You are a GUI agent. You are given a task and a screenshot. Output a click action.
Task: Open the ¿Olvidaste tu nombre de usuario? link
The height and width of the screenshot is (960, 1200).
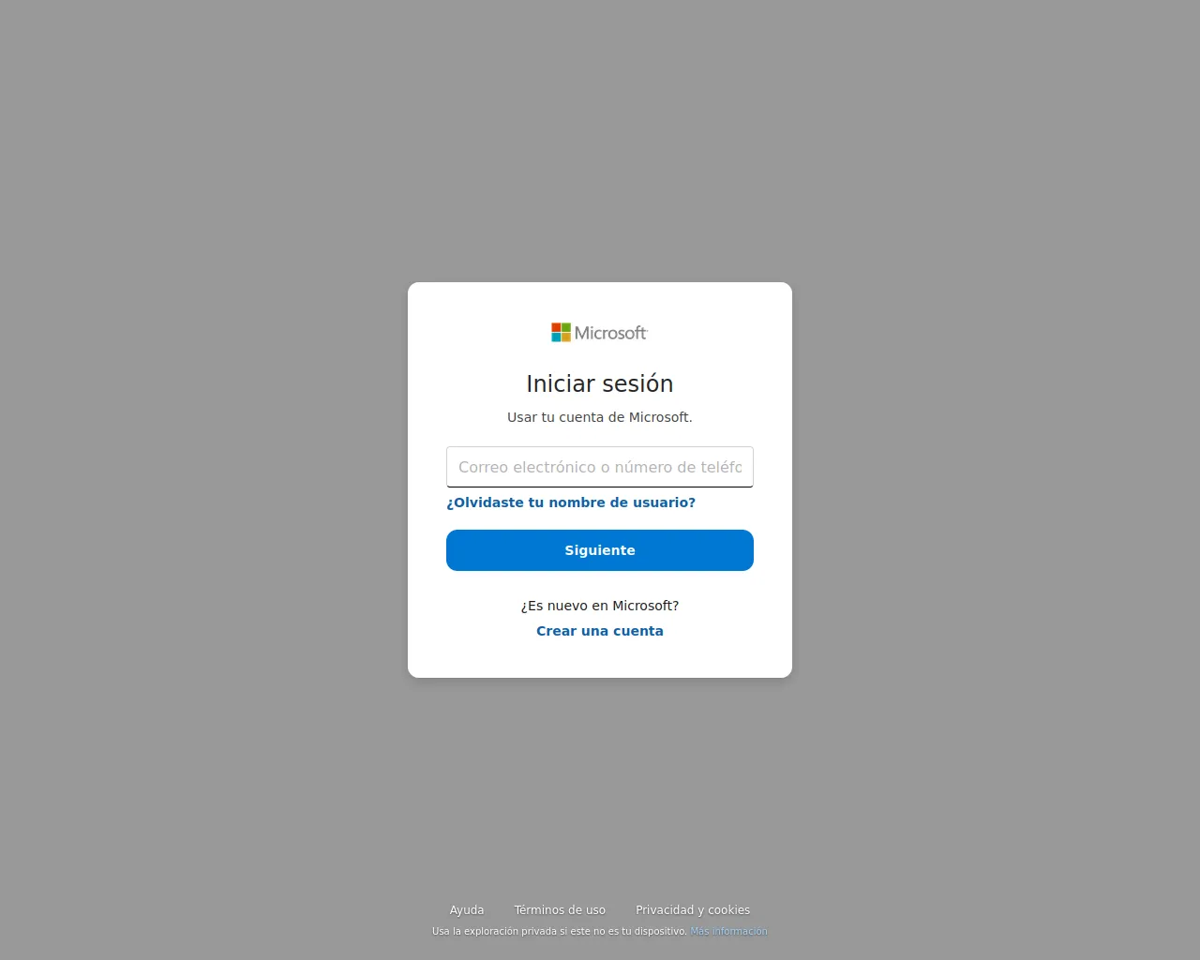(x=571, y=502)
